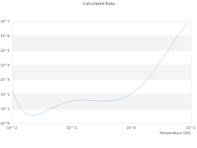The width and height of the screenshot is (197, 148).
Task: Click the 10^1 y-axis label
Action: pyautogui.click(x=6, y=109)
